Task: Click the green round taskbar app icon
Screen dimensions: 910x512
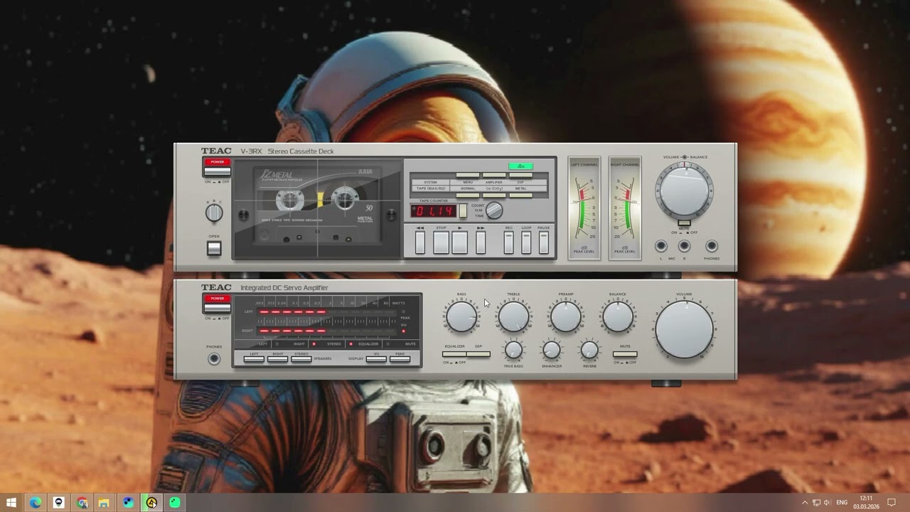Action: point(175,503)
